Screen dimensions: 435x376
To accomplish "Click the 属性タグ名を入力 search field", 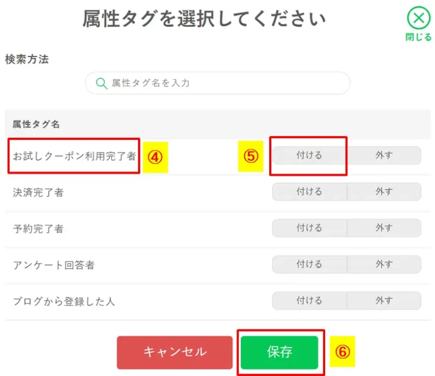I will (x=217, y=83).
